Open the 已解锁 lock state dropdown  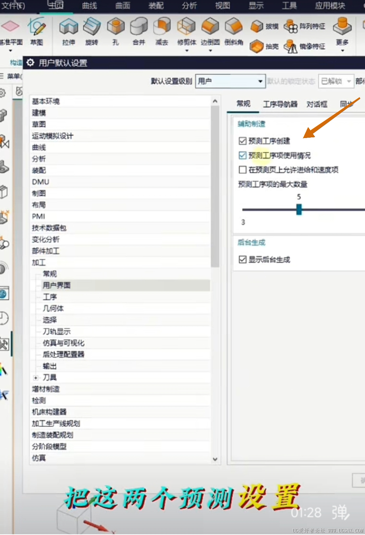click(x=336, y=81)
